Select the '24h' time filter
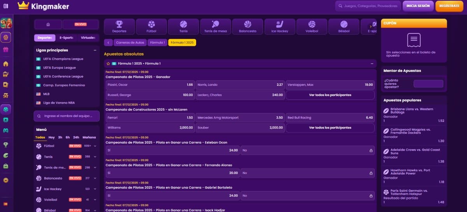 (x=76, y=137)
